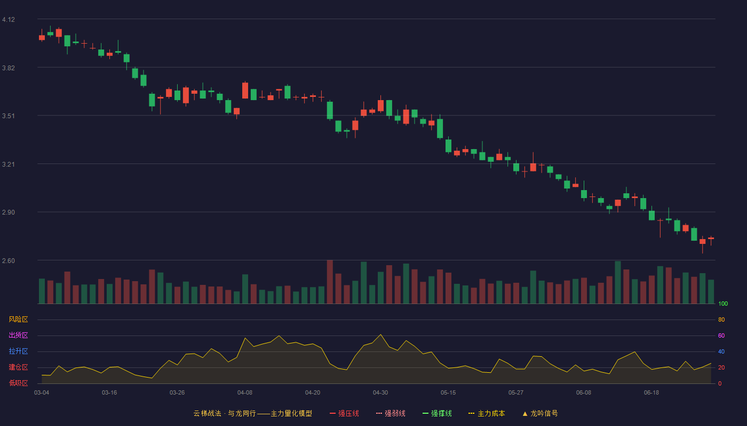
Task: Click the 4.12 price axis label
Action: coord(9,20)
